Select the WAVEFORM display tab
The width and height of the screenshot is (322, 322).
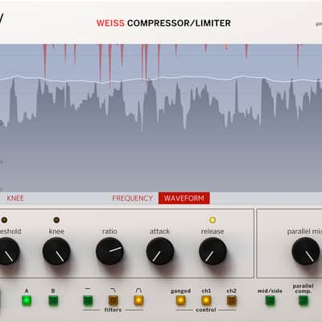pos(184,198)
